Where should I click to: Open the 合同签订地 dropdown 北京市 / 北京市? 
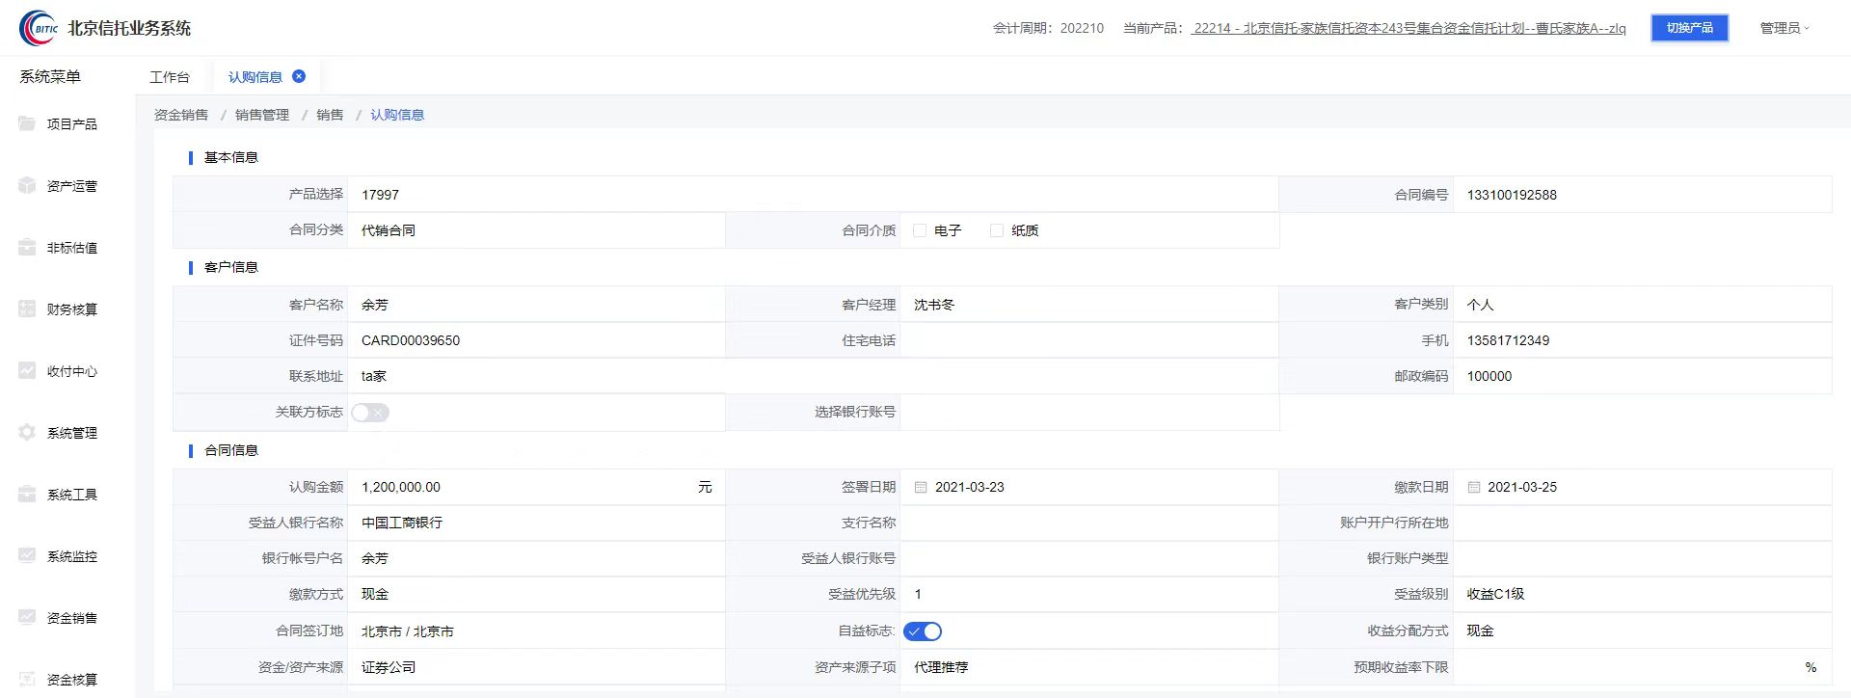pyautogui.click(x=536, y=631)
